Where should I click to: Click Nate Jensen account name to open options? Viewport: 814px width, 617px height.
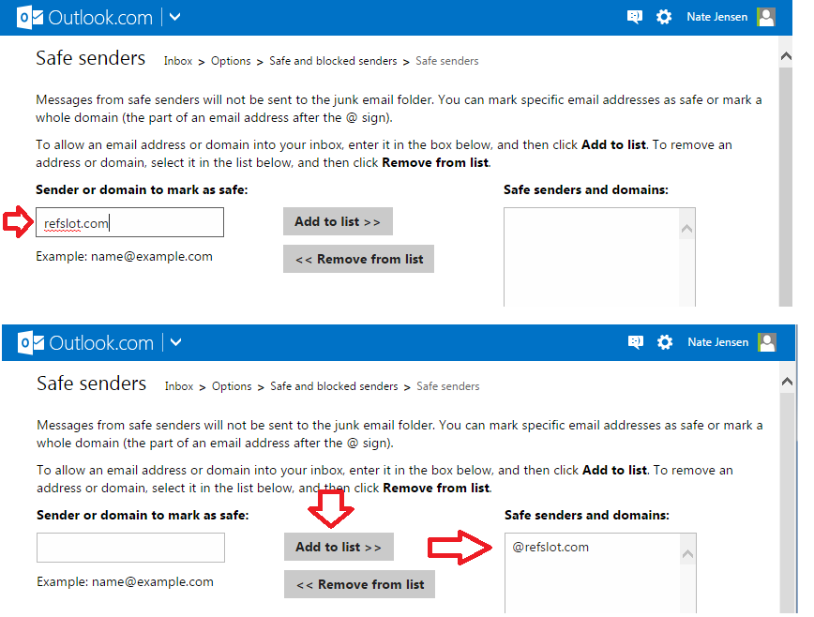coord(717,16)
